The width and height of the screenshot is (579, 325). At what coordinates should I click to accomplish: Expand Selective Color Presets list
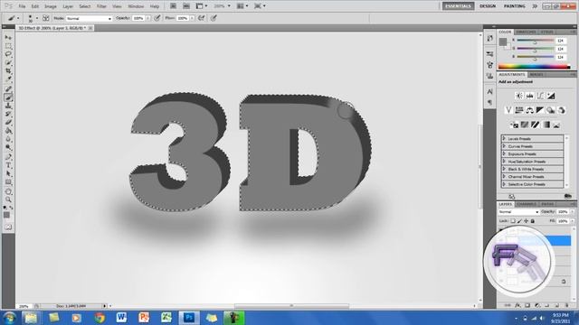(x=505, y=184)
